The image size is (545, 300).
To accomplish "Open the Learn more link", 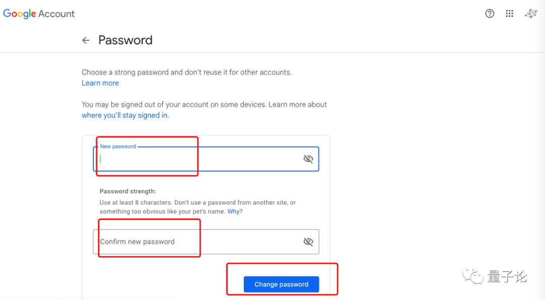I will point(100,83).
